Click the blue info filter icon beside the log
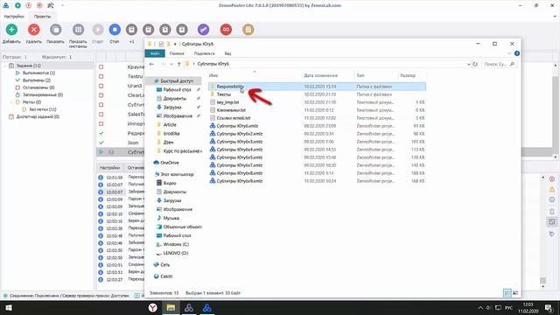 [x=552, y=199]
